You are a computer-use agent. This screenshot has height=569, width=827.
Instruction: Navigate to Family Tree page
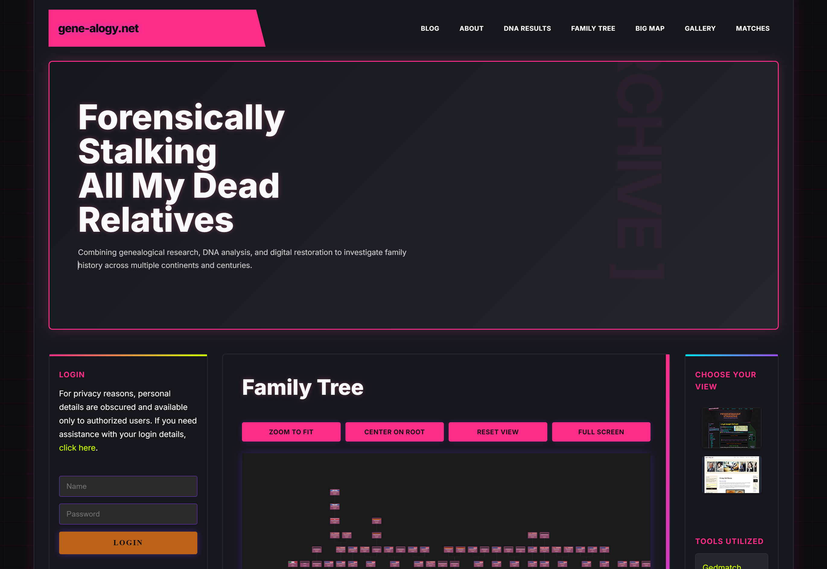tap(593, 28)
